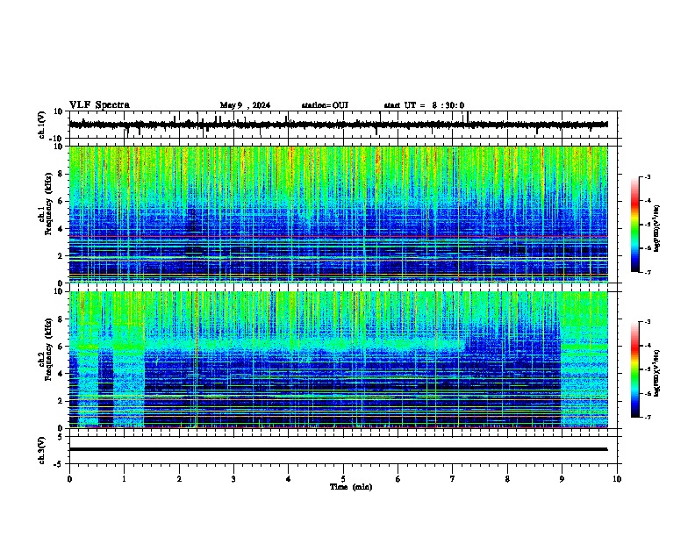Click time axis tick label 3
Image resolution: width=695 pixels, height=537 pixels.
(233, 479)
